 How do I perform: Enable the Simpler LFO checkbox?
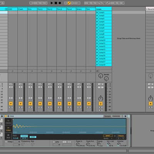coord(54,142)
